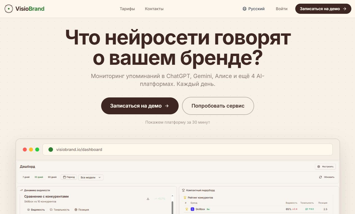The image size is (355, 214).
Task: Select the 7 дней period tab
Action: click(x=26, y=177)
